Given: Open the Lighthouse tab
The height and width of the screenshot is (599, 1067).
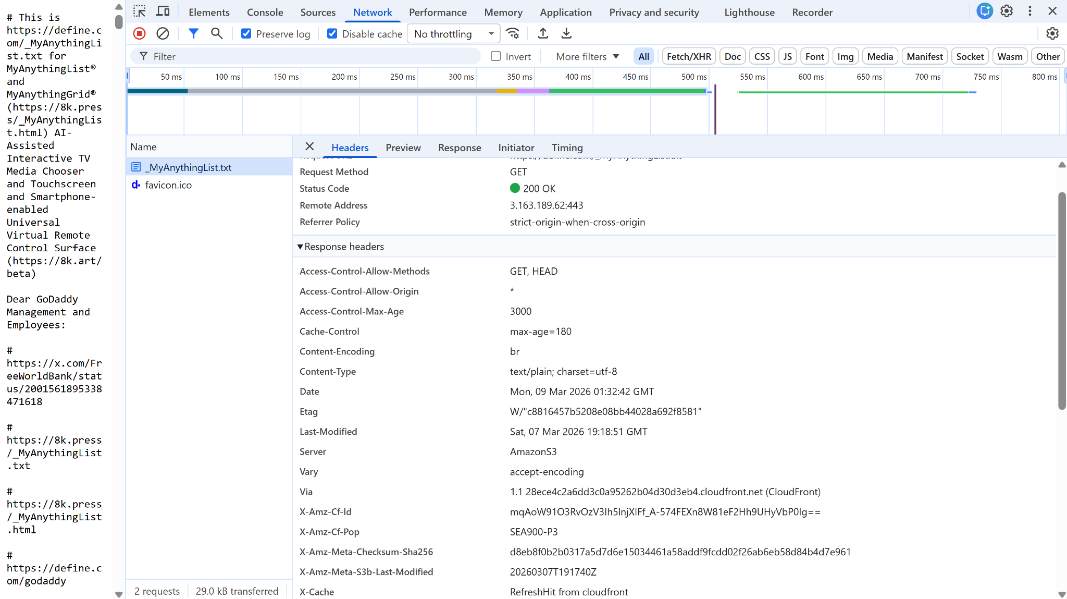Looking at the screenshot, I should pyautogui.click(x=749, y=12).
